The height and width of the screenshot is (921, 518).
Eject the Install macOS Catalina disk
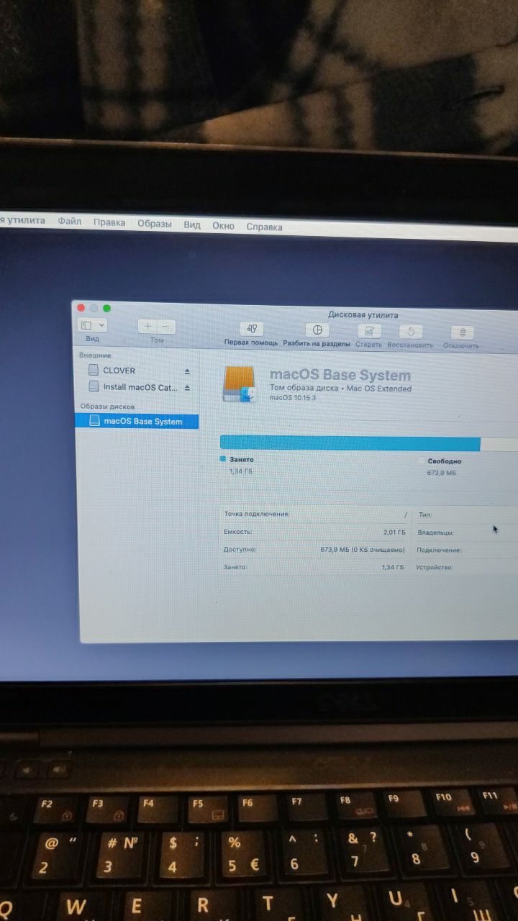pos(187,387)
